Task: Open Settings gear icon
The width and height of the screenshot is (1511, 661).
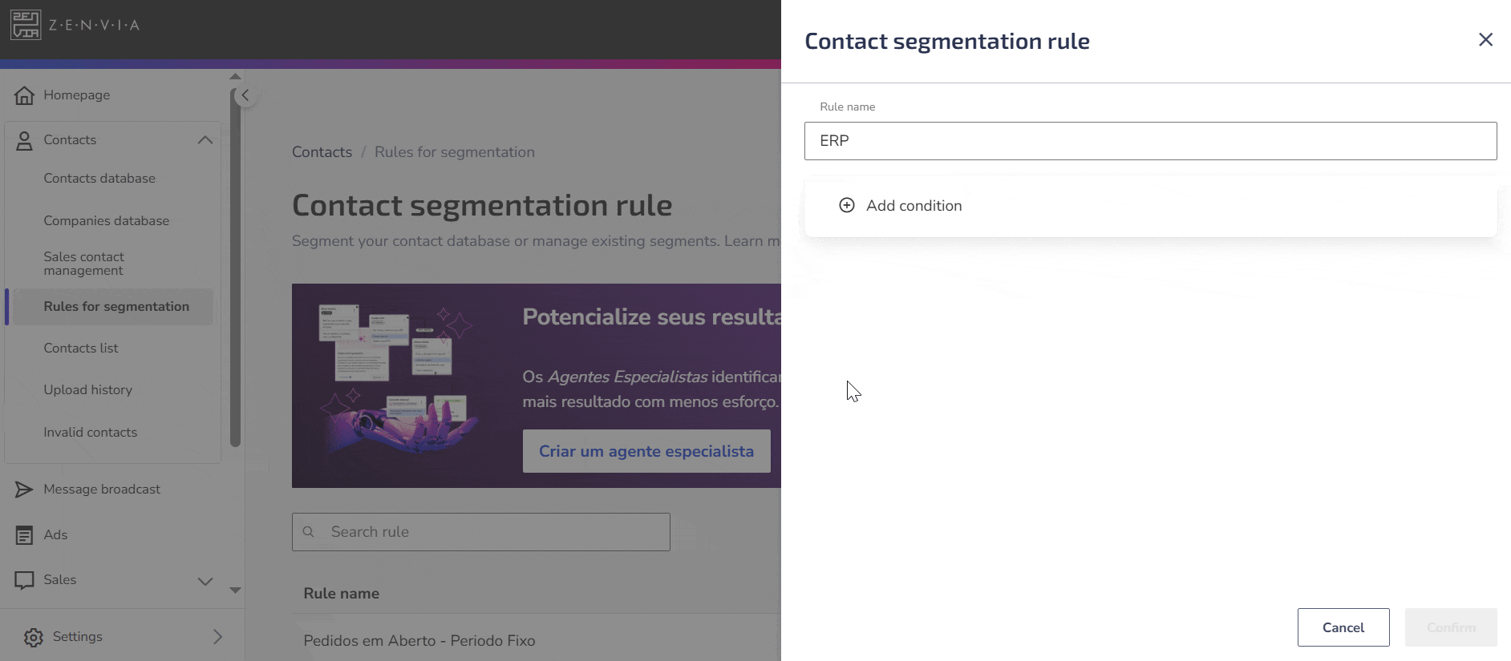Action: 34,637
